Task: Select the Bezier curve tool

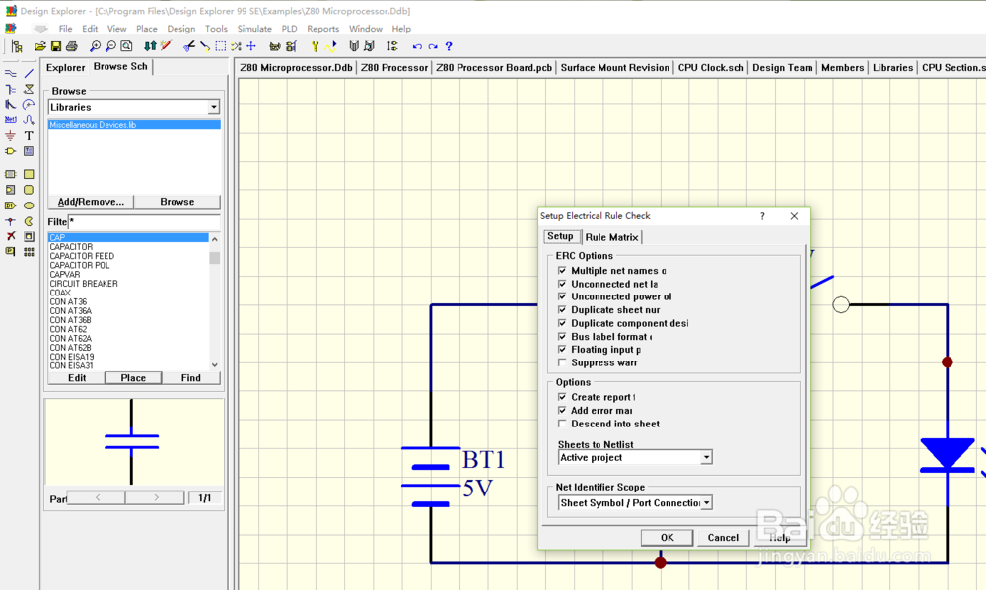Action: click(29, 119)
